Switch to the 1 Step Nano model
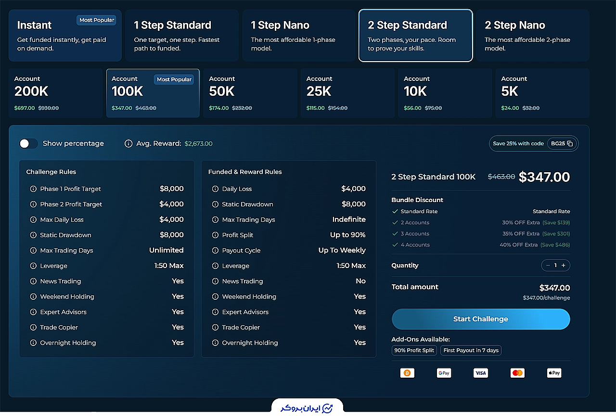 [x=299, y=36]
